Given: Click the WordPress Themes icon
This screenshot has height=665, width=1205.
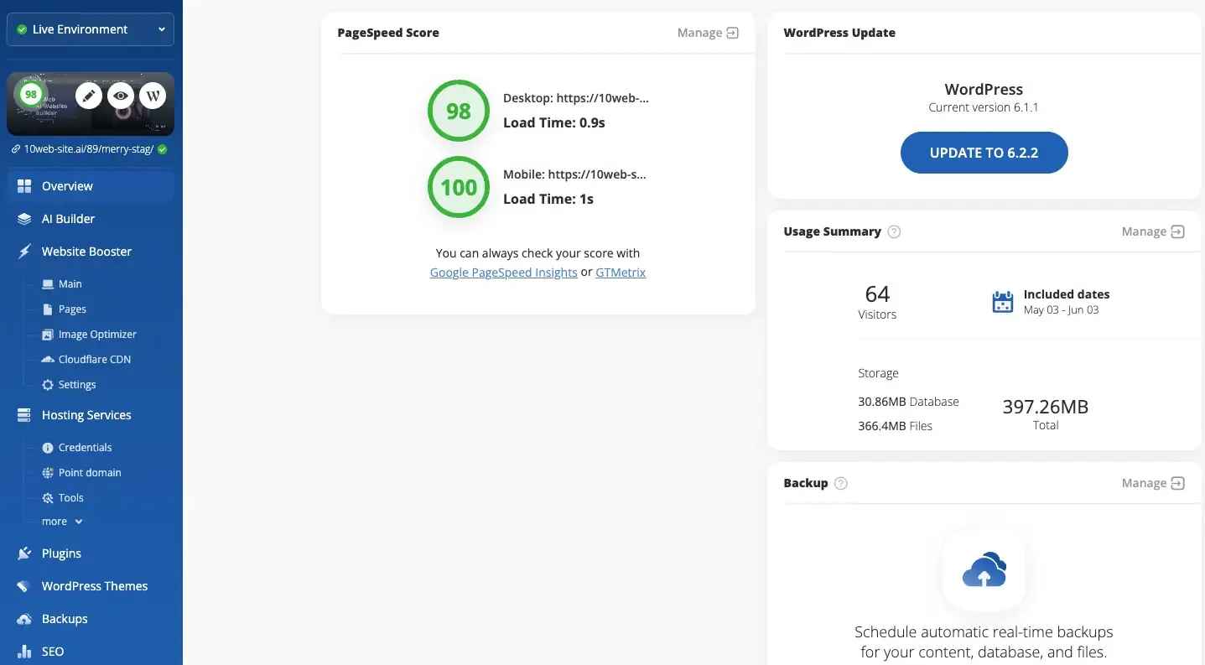Looking at the screenshot, I should point(24,586).
